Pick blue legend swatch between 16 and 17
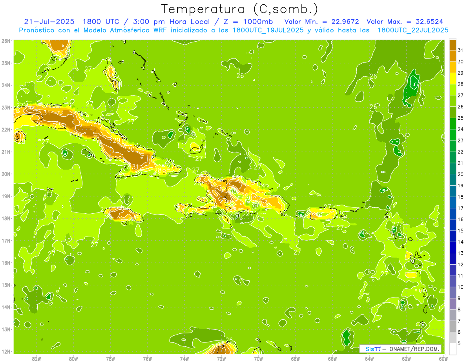The height and width of the screenshot is (364, 471). coord(453,214)
